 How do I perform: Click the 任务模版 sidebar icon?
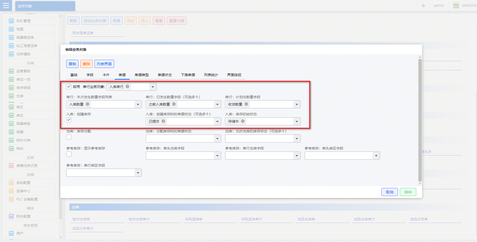[11, 54]
